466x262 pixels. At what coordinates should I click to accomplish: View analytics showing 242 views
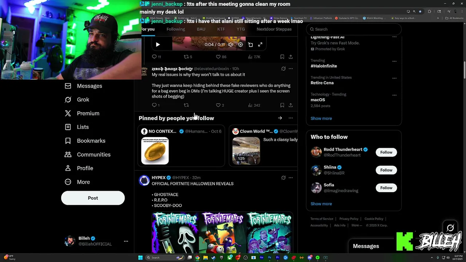point(254,105)
